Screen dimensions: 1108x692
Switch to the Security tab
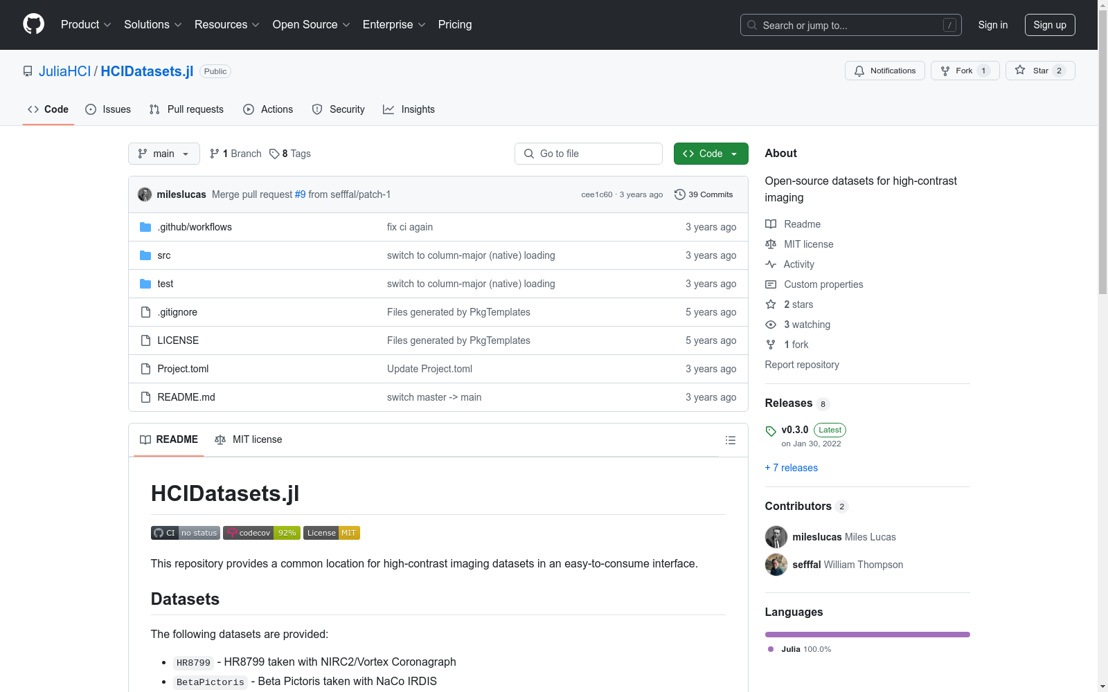(339, 109)
